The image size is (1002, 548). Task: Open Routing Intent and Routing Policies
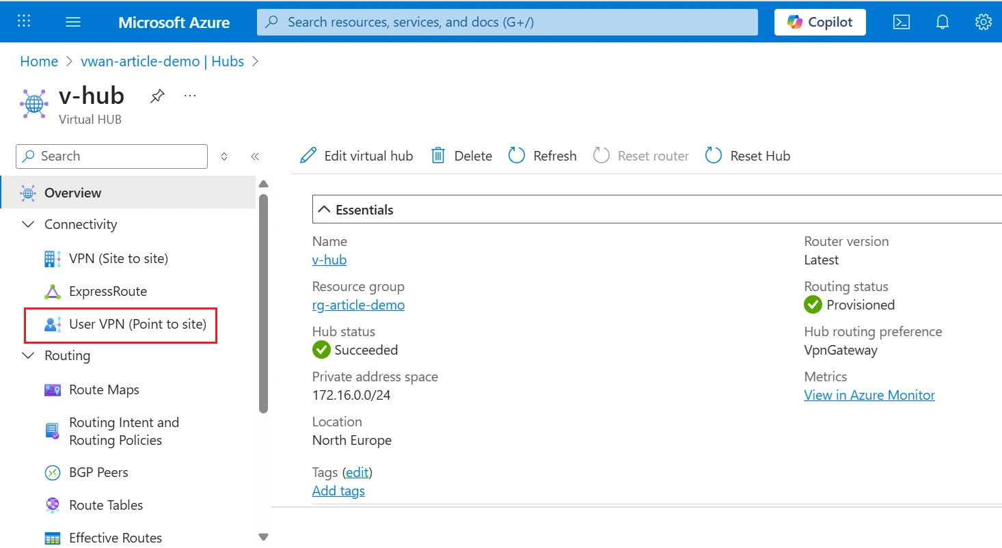(x=124, y=431)
